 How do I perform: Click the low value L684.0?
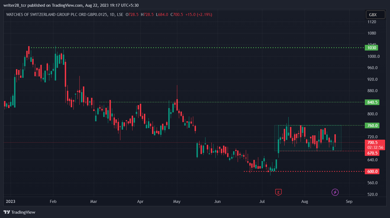point(162,15)
